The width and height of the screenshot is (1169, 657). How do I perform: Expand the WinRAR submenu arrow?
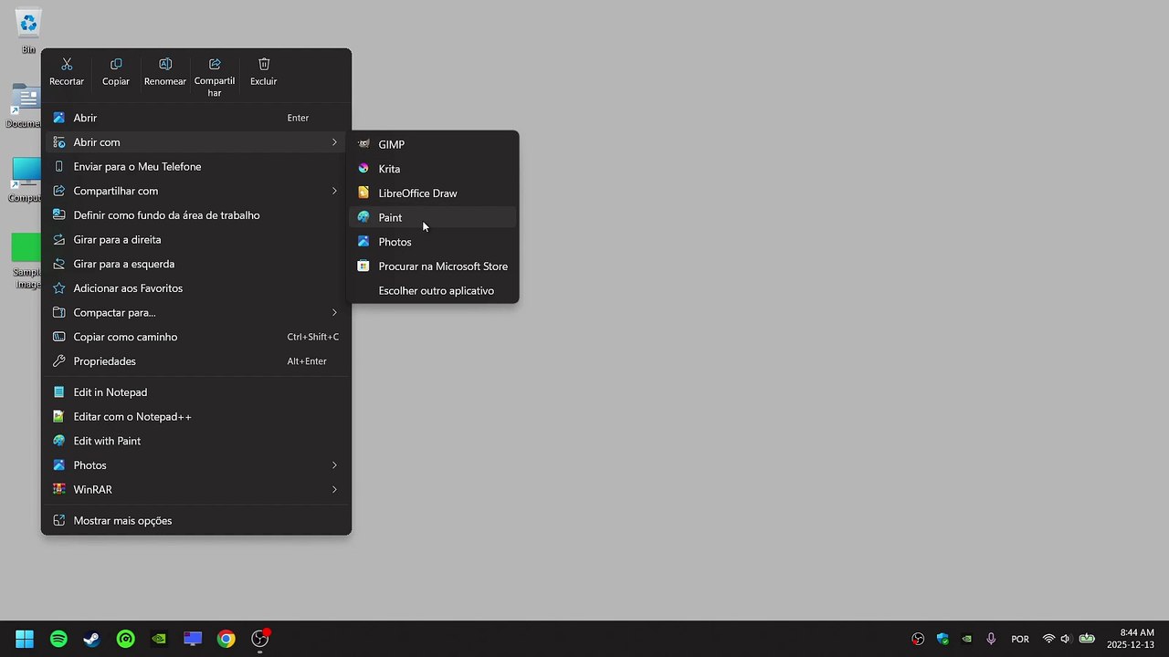[334, 490]
